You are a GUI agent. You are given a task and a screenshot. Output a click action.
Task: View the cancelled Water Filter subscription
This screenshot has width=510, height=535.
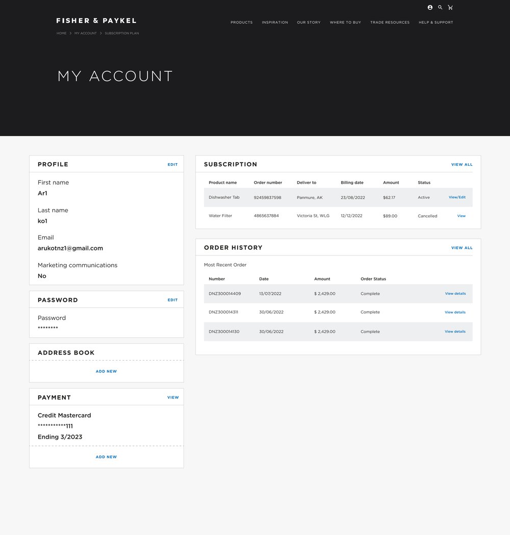coord(461,216)
